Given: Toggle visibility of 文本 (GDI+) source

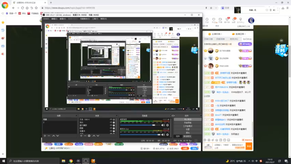Looking at the screenshot, I should pos(111,120).
